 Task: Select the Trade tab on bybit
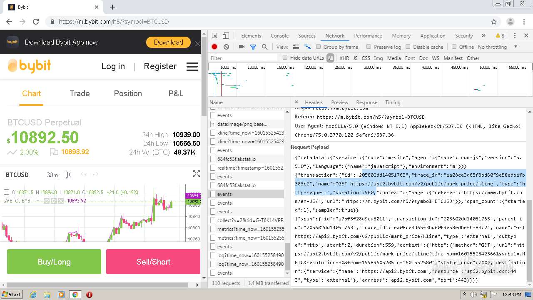coord(80,94)
